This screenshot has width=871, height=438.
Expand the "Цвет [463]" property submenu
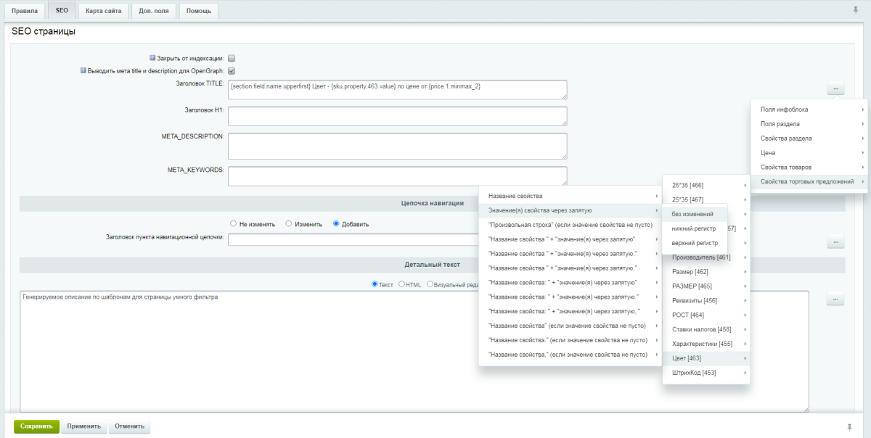[x=706, y=358]
